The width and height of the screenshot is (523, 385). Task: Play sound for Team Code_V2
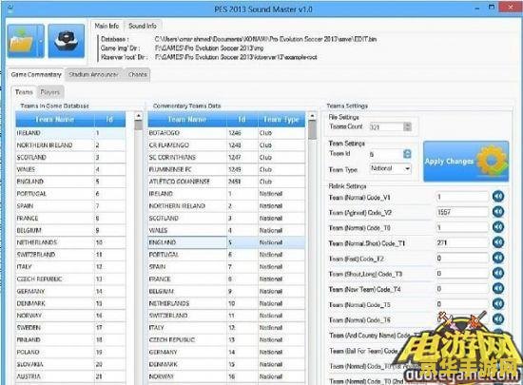click(x=498, y=212)
